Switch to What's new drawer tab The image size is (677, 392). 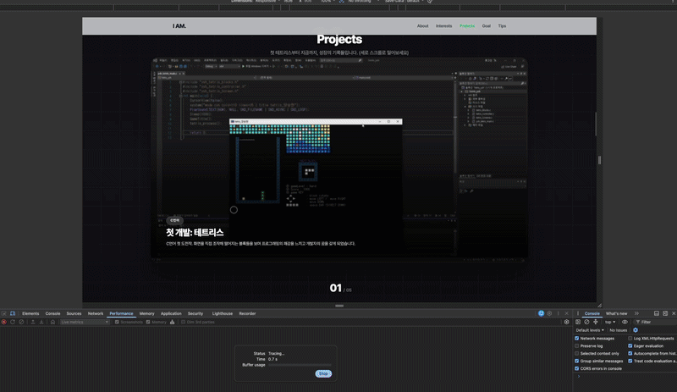(x=616, y=313)
